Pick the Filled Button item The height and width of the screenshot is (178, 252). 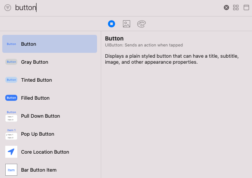pyautogui.click(x=50, y=98)
